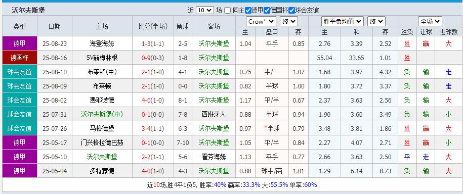Click the 霍芬海姆 away team link
463x194 pixels.
pos(214,157)
